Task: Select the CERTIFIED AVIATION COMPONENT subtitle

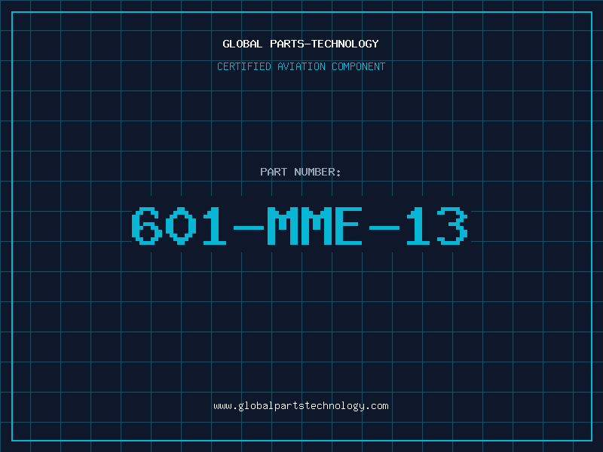Action: tap(301, 66)
